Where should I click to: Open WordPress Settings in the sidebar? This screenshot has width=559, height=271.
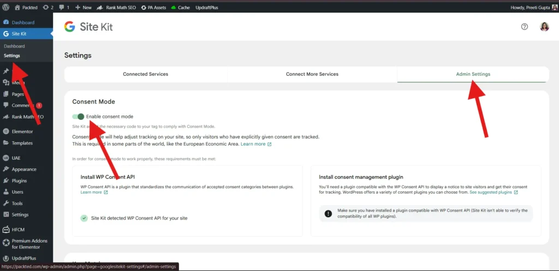coord(20,215)
